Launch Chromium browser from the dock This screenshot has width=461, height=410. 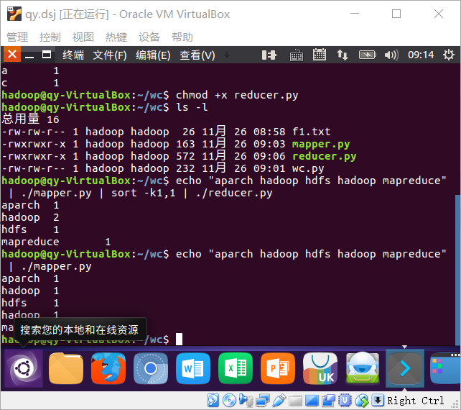tap(151, 368)
